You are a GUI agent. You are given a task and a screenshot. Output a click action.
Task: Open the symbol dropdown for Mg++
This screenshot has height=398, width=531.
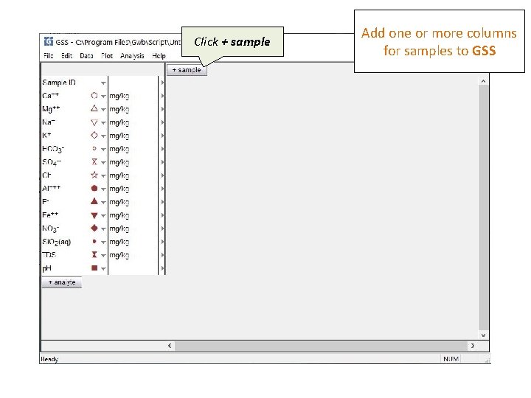pos(103,109)
